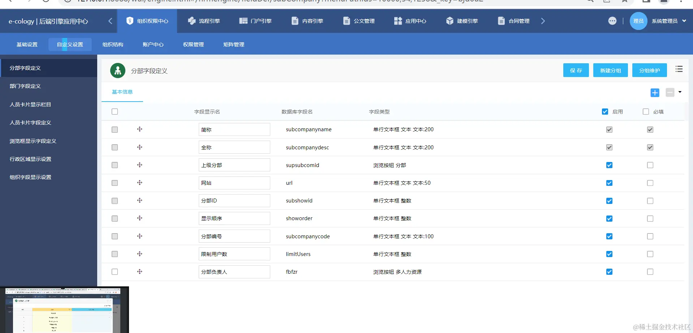This screenshot has width=693, height=333.
Task: Open the small window thumbnail preview
Action: point(64,310)
